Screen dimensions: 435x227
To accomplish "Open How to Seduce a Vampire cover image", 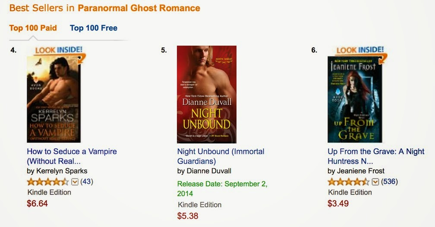I will click(x=54, y=100).
